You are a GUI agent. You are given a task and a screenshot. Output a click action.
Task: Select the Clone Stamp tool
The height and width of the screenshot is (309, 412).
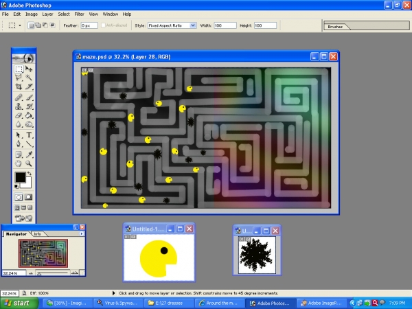pos(19,106)
